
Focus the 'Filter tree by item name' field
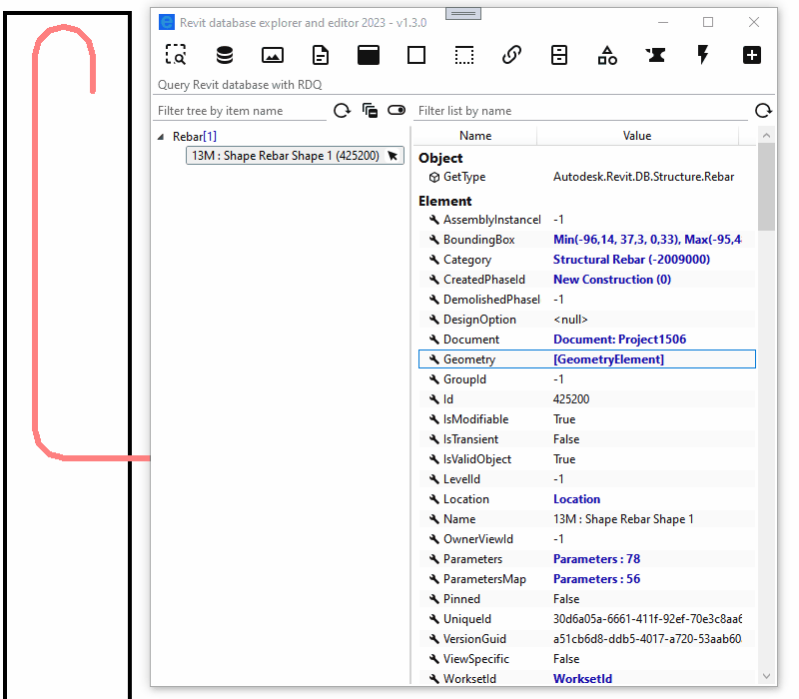click(240, 111)
